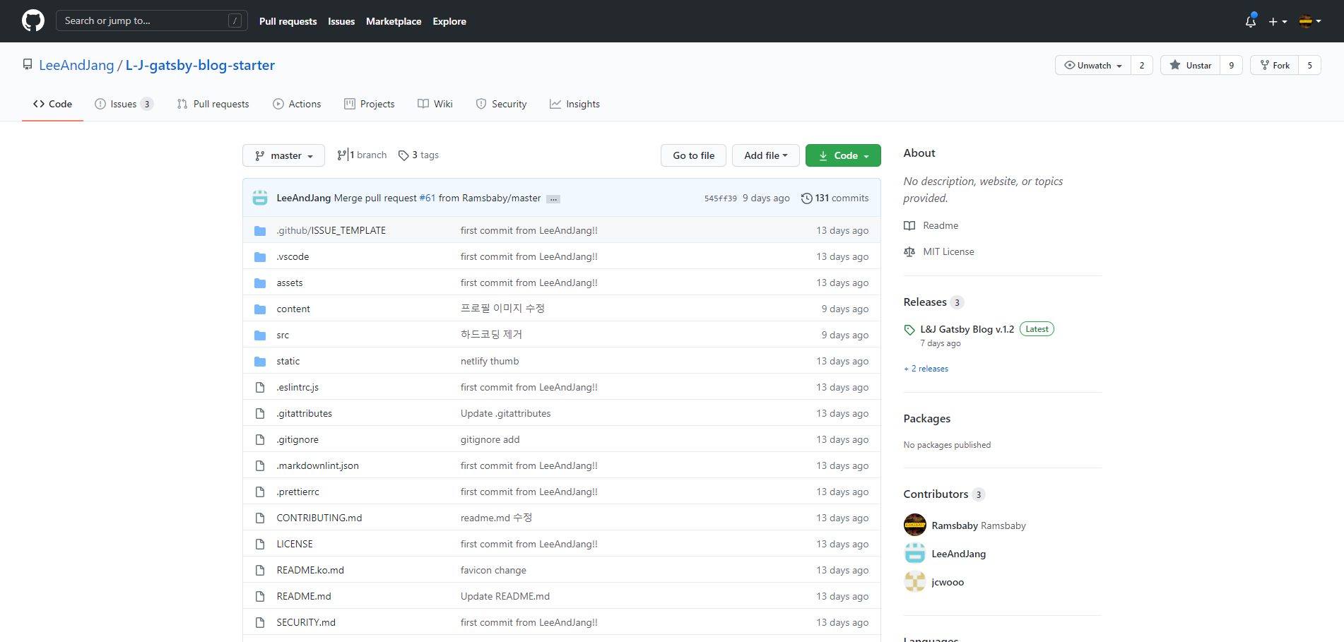The width and height of the screenshot is (1344, 642).
Task: Click the Go to file button
Action: (693, 155)
